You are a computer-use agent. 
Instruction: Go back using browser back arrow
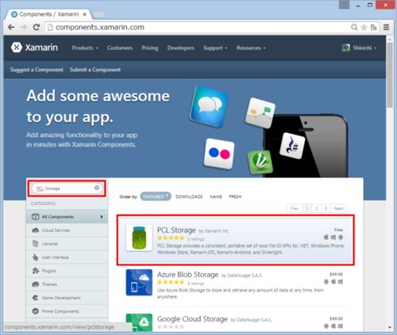click(x=11, y=27)
